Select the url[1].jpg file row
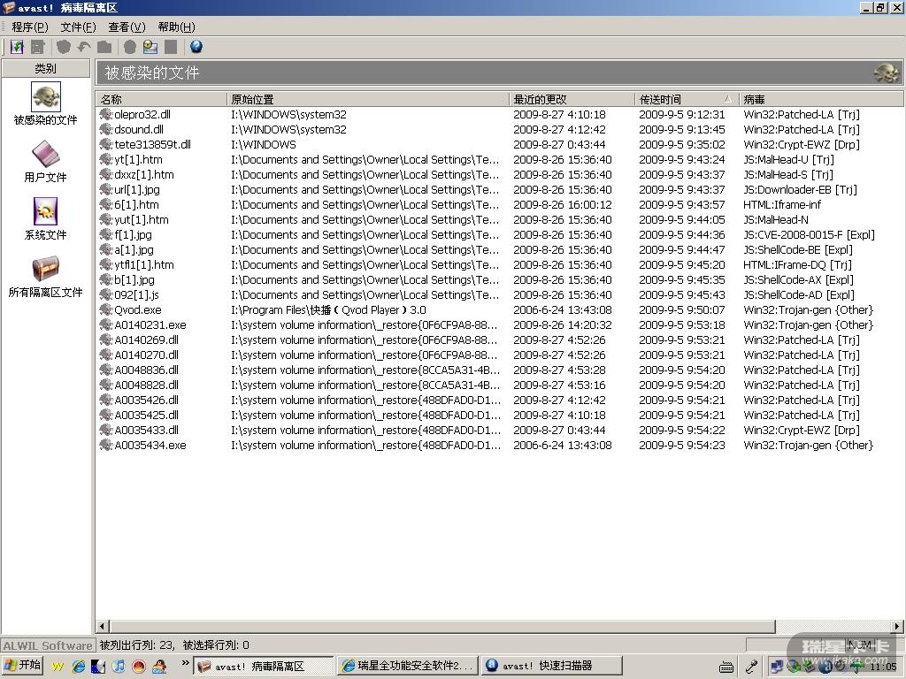This screenshot has width=906, height=679. pos(499,189)
